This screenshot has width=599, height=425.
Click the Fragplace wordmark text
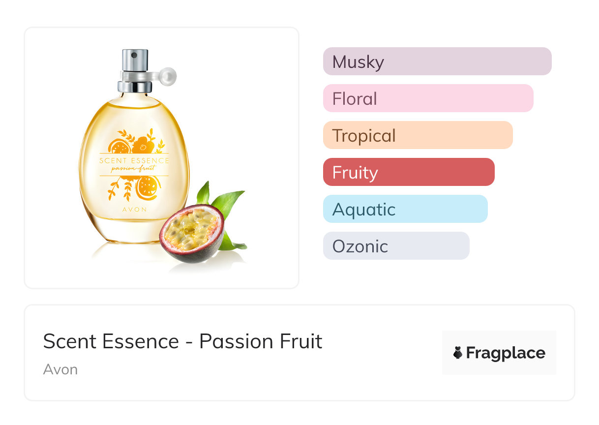[506, 353]
